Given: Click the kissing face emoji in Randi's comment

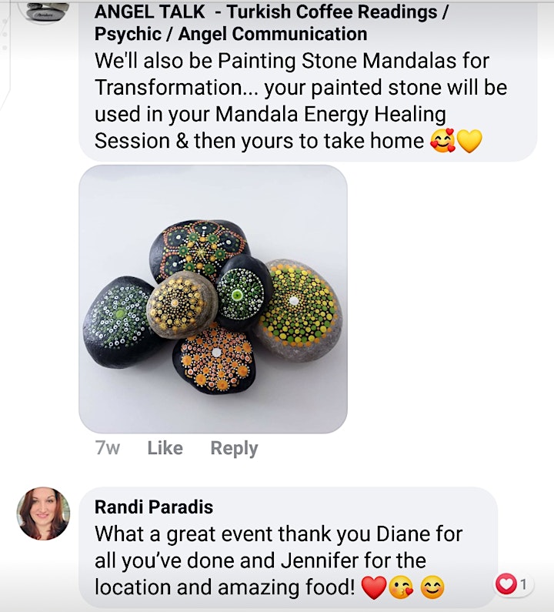Looking at the screenshot, I should coord(401,587).
